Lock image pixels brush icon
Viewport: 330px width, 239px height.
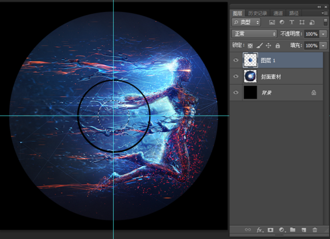tap(259, 46)
